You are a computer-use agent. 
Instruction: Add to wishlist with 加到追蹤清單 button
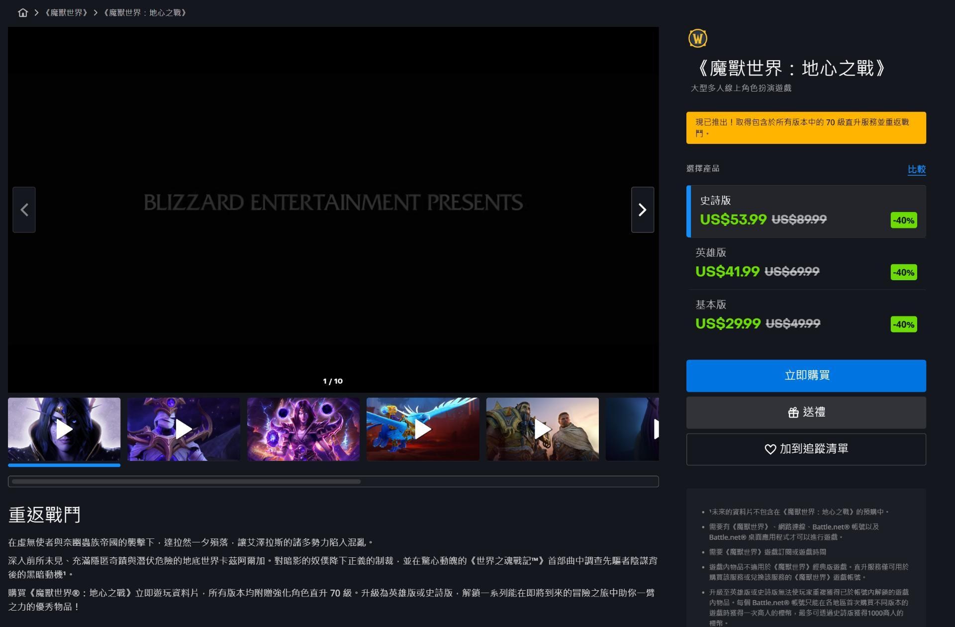click(806, 449)
